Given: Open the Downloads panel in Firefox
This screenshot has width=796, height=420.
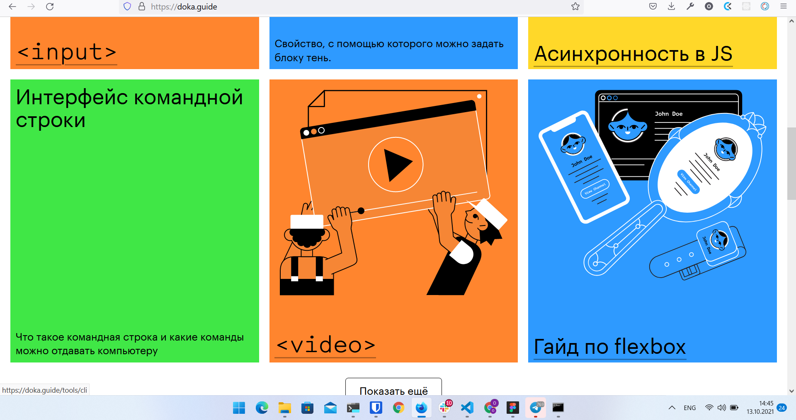Looking at the screenshot, I should 672,7.
